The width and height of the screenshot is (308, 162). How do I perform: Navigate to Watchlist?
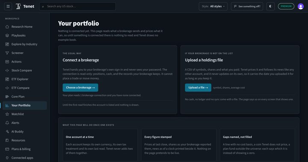click(x=25, y=114)
